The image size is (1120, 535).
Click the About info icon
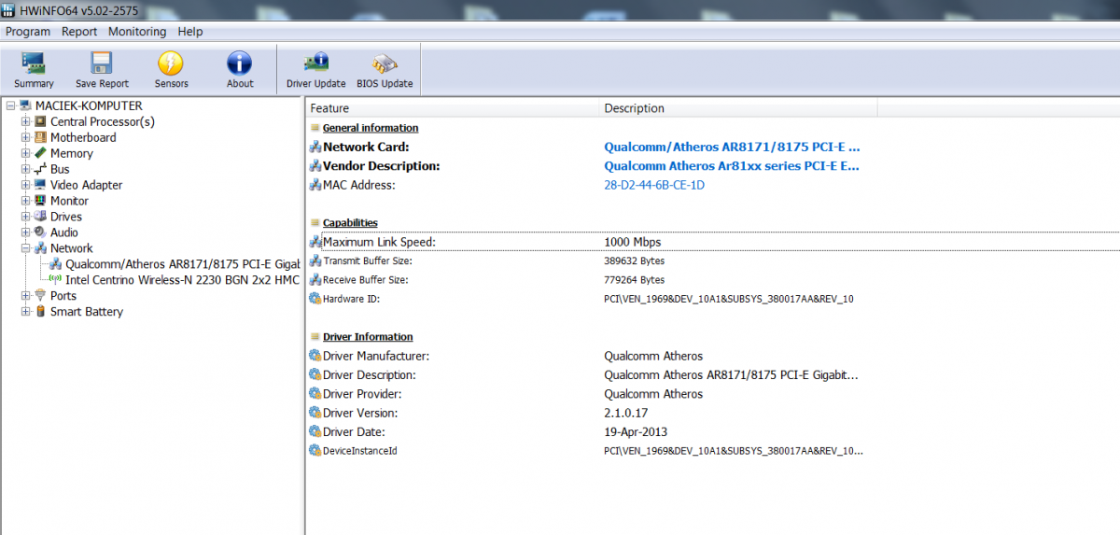[240, 63]
